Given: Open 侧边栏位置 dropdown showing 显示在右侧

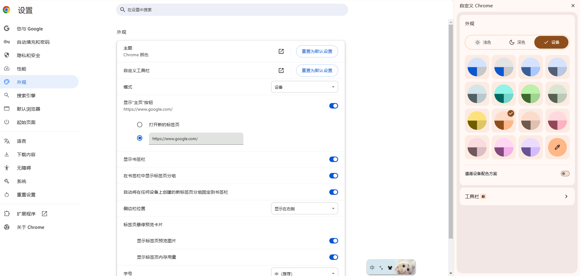Looking at the screenshot, I should point(304,209).
